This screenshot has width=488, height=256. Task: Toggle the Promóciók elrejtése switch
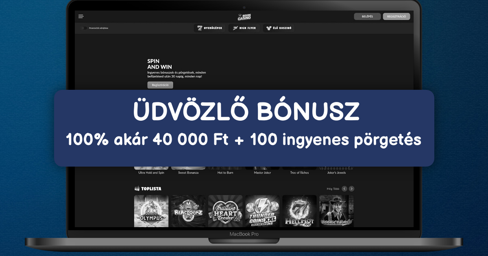click(84, 28)
